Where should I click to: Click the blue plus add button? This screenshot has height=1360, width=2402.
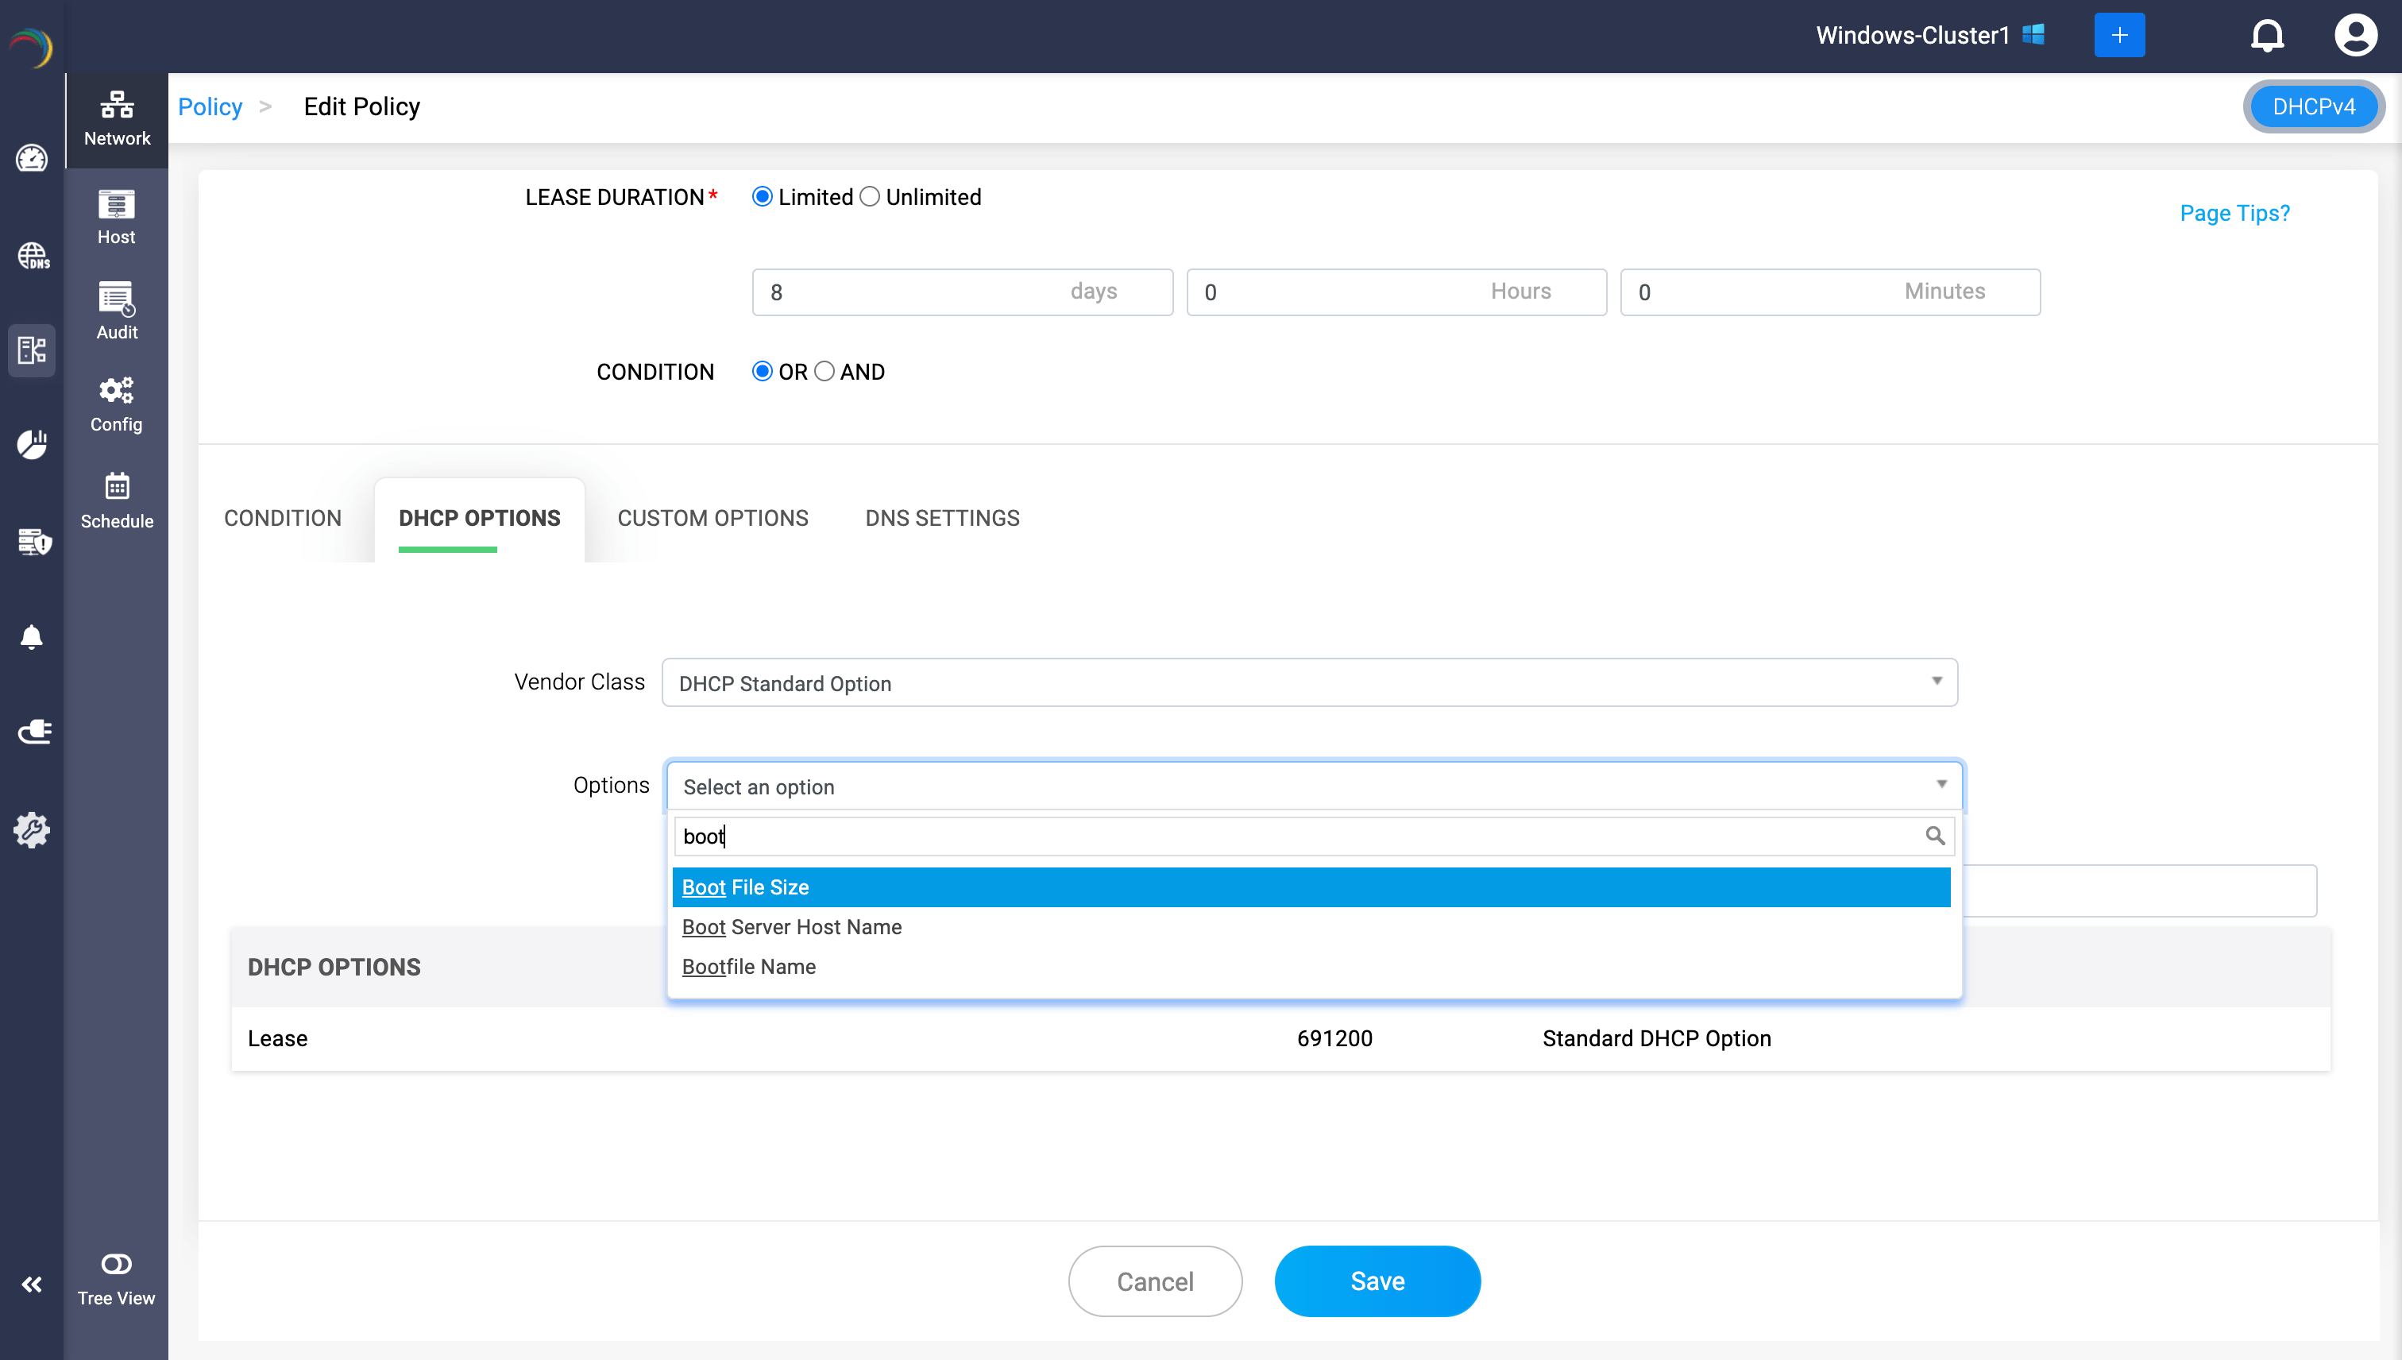(x=2119, y=36)
